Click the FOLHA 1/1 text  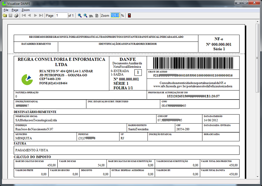[123, 88]
